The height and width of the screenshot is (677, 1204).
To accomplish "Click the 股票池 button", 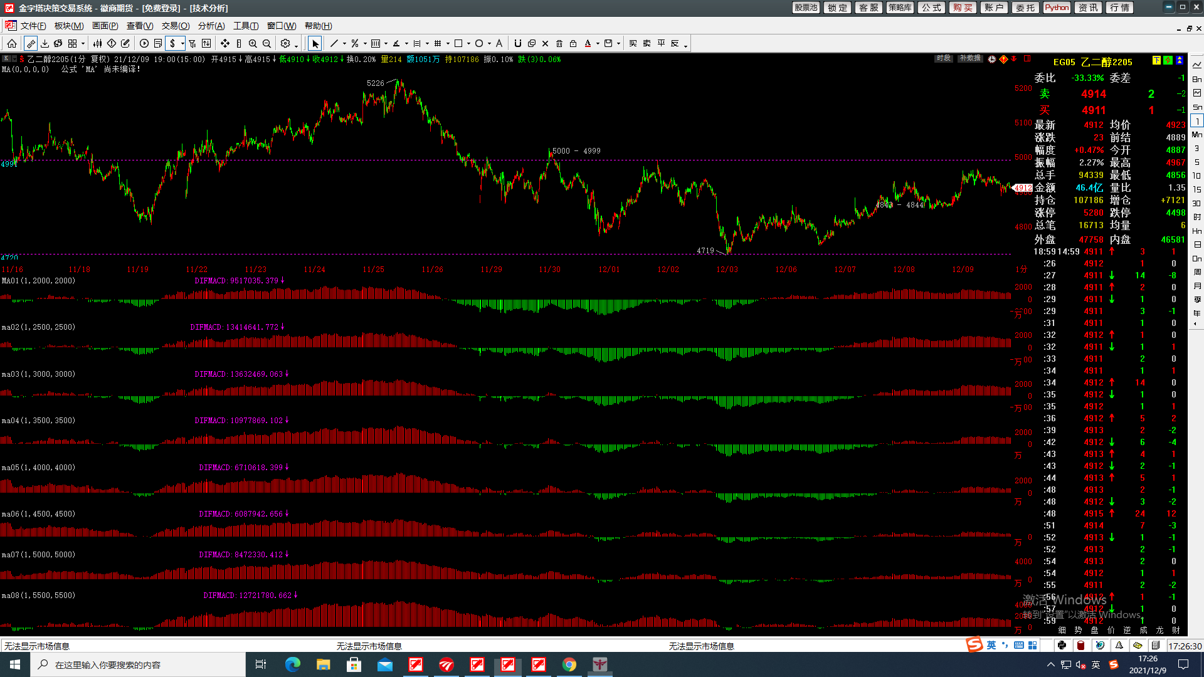I will click(806, 8).
